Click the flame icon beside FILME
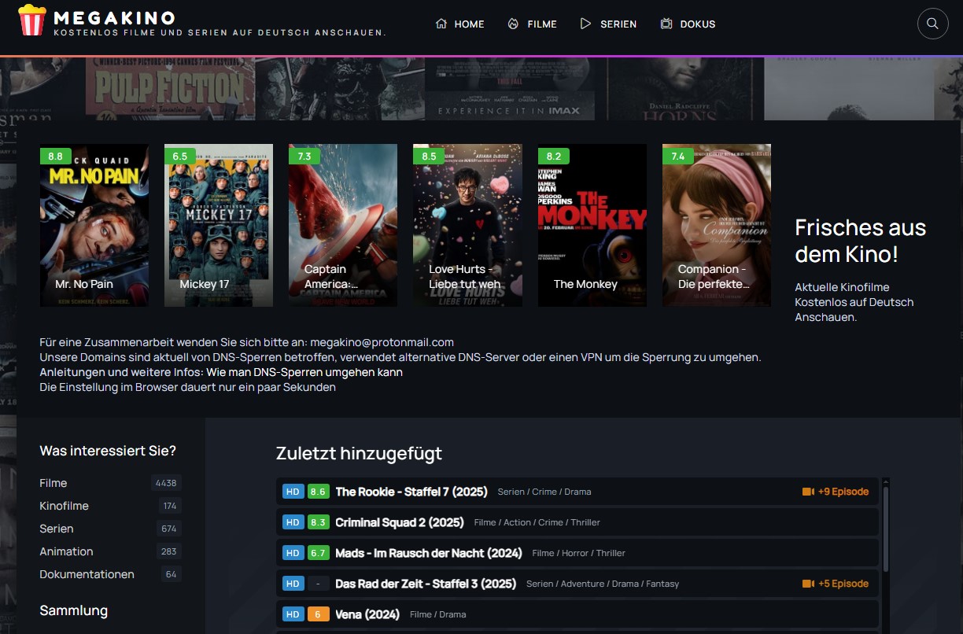Viewport: 963px width, 634px height. click(x=514, y=24)
